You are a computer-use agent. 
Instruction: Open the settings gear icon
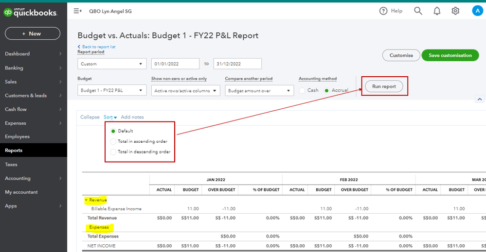click(455, 11)
